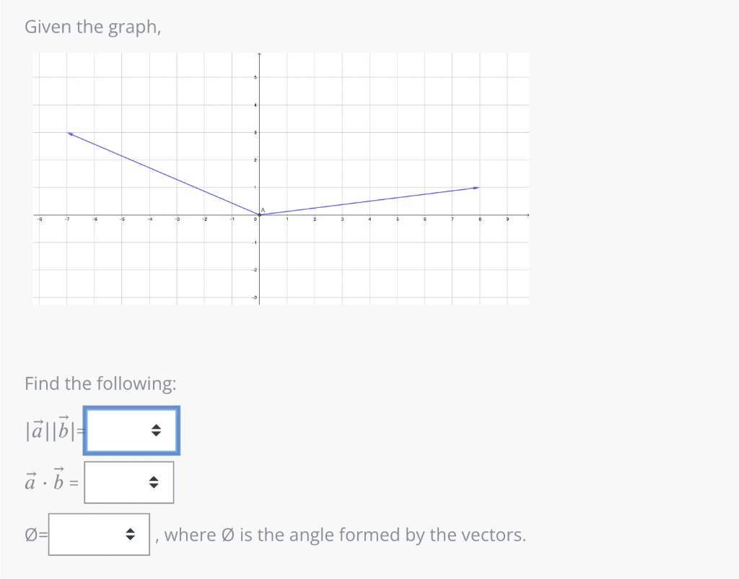
Task: Click the a · b dot product label
Action: [51, 479]
